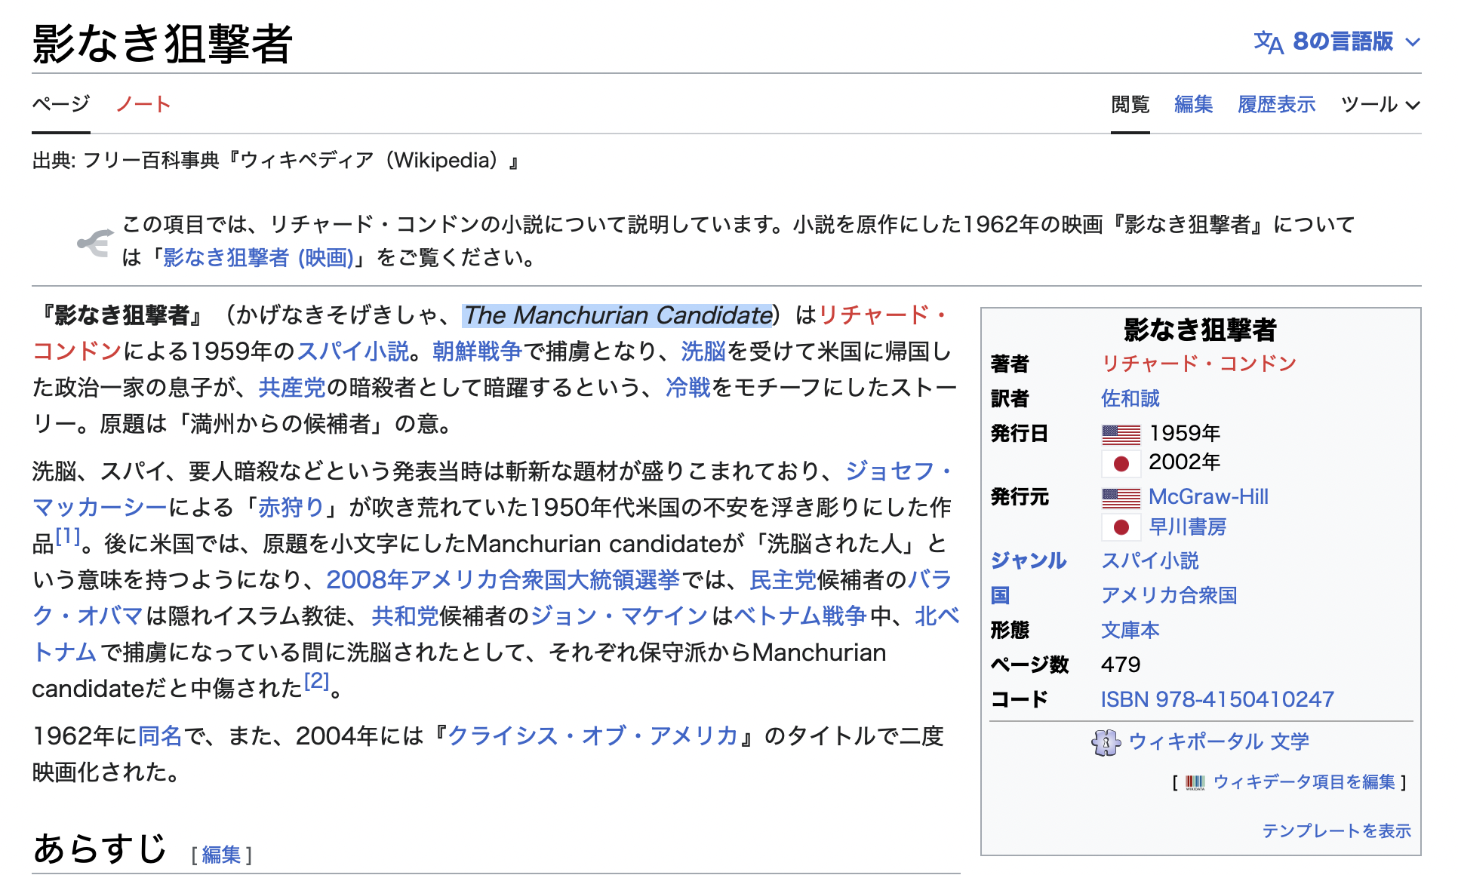Click footnote reference [2]

coord(316,681)
